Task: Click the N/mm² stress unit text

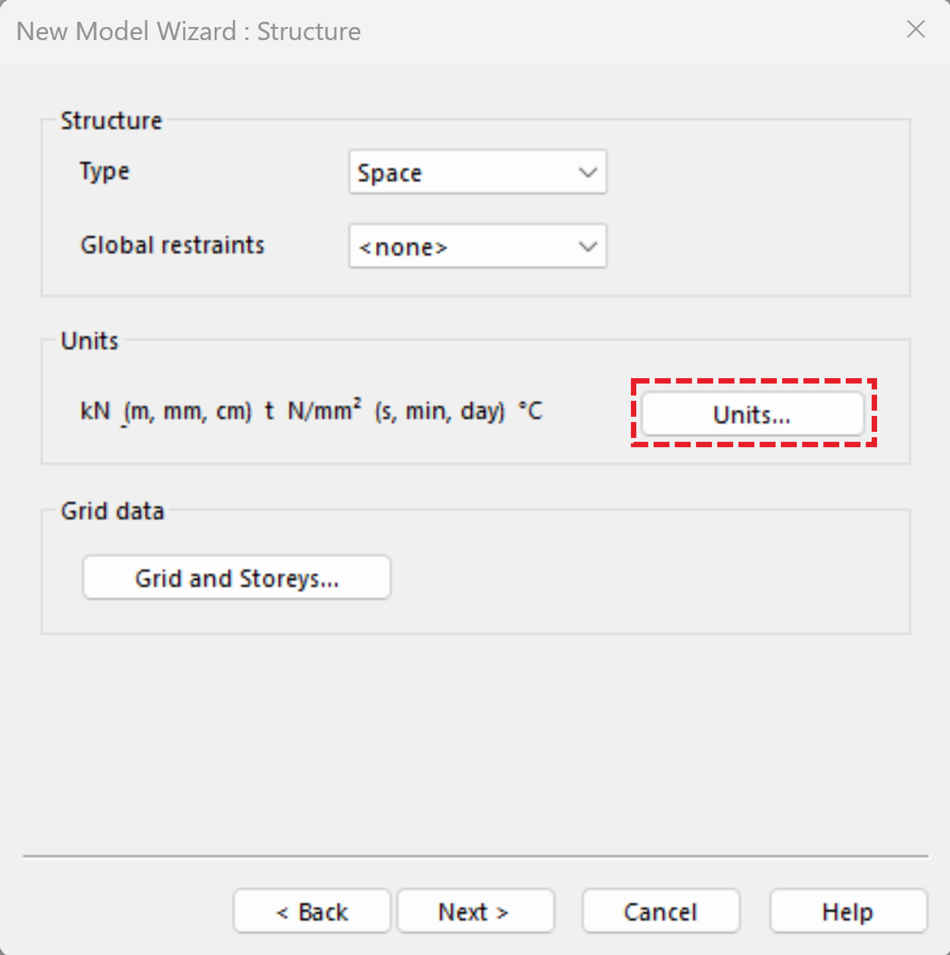Action: pos(324,410)
